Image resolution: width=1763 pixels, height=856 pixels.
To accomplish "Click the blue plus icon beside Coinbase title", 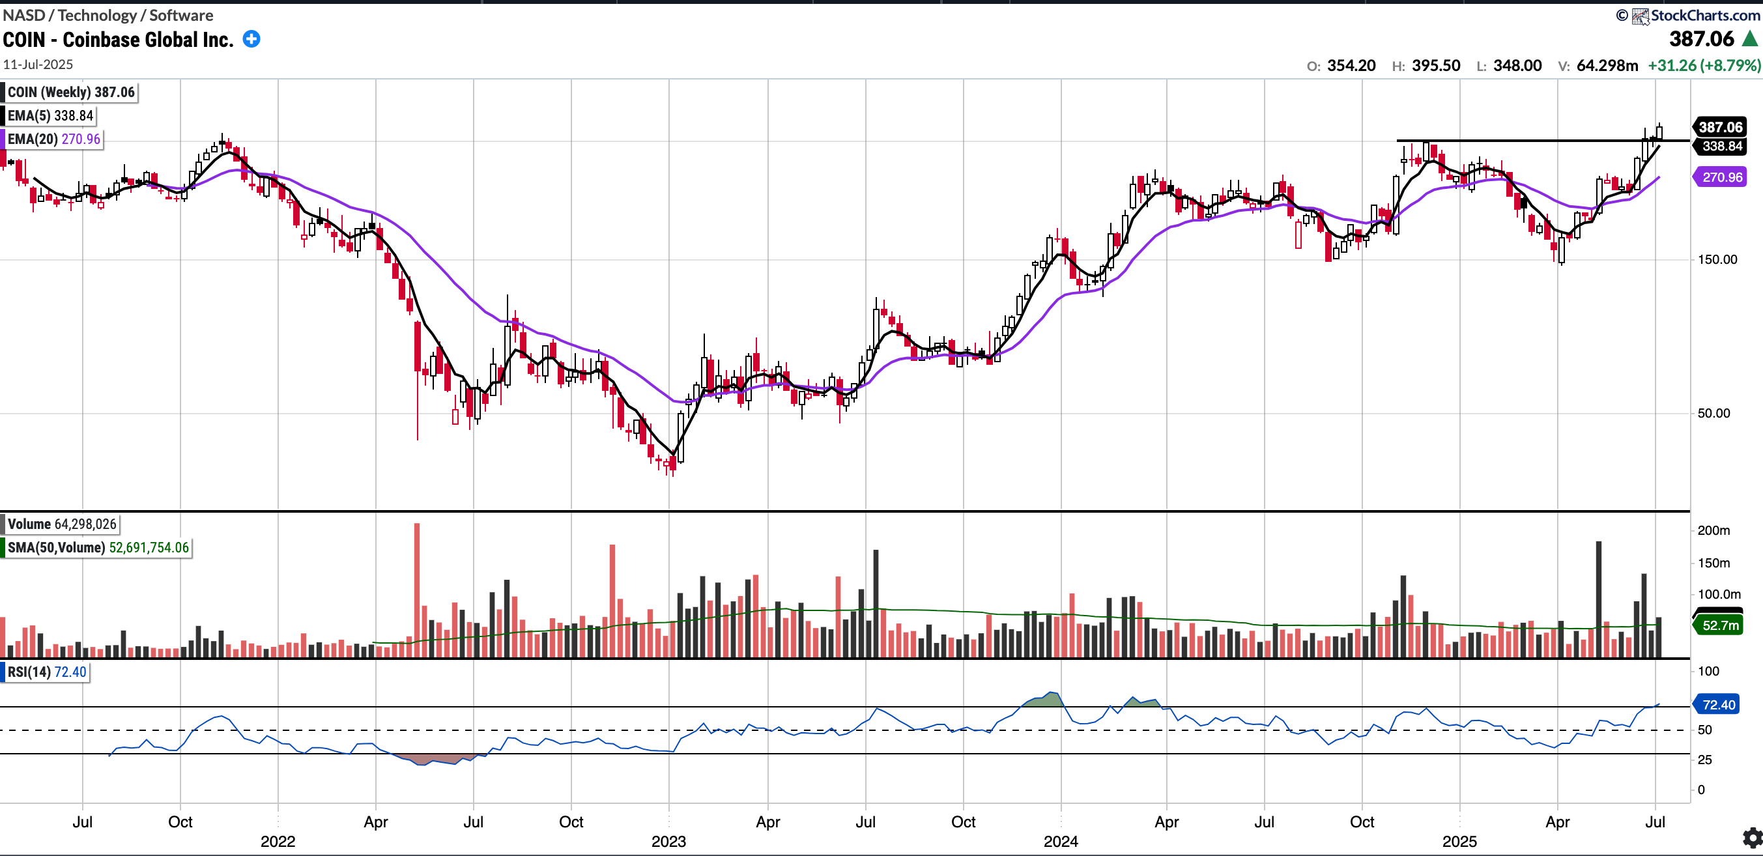I will point(251,39).
